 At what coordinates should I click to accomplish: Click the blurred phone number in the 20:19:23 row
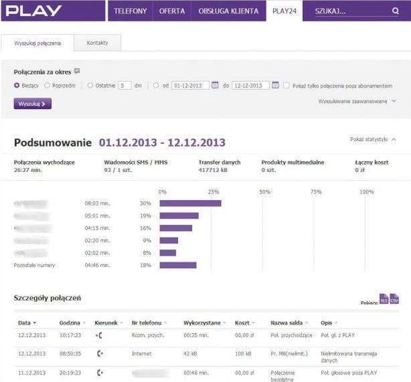click(150, 373)
